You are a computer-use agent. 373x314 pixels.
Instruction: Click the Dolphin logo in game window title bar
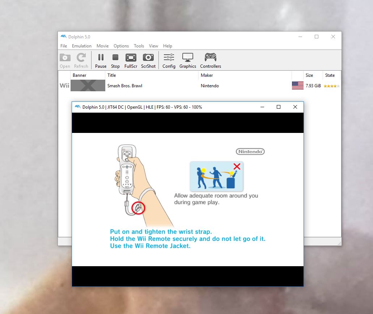(x=78, y=106)
